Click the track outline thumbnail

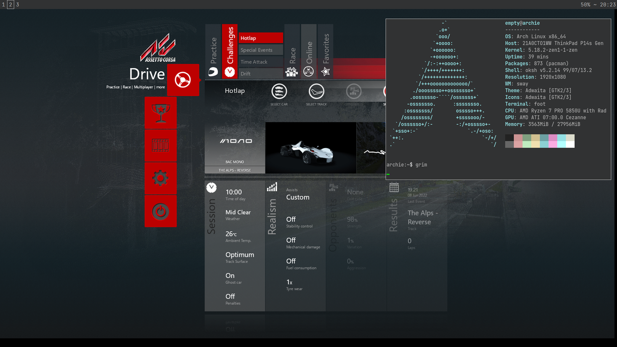click(x=371, y=147)
